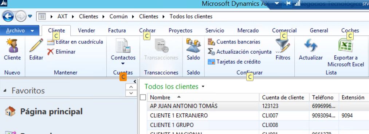Open the Todos los clientes view dropdown
The width and height of the screenshot is (369, 134).
(203, 87)
